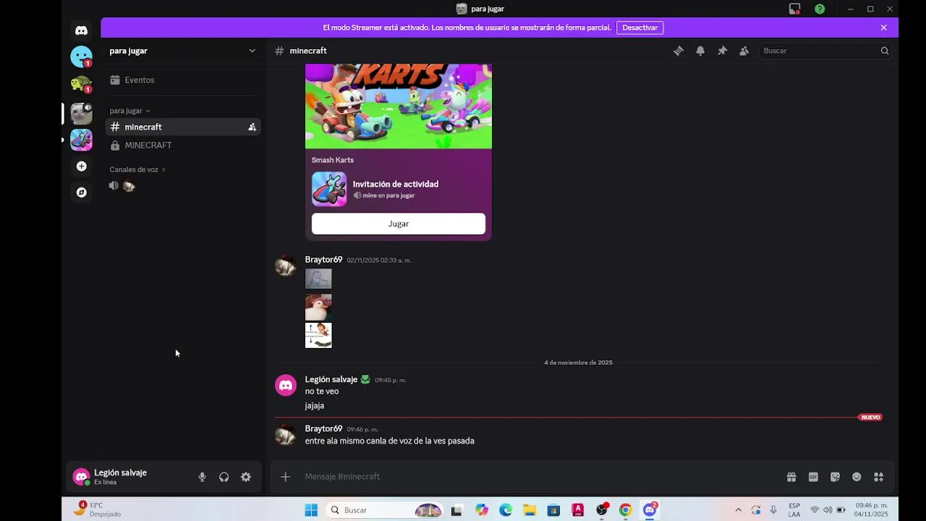Screen dimensions: 926x521
Task: Open the sticker picker
Action: pos(835,477)
